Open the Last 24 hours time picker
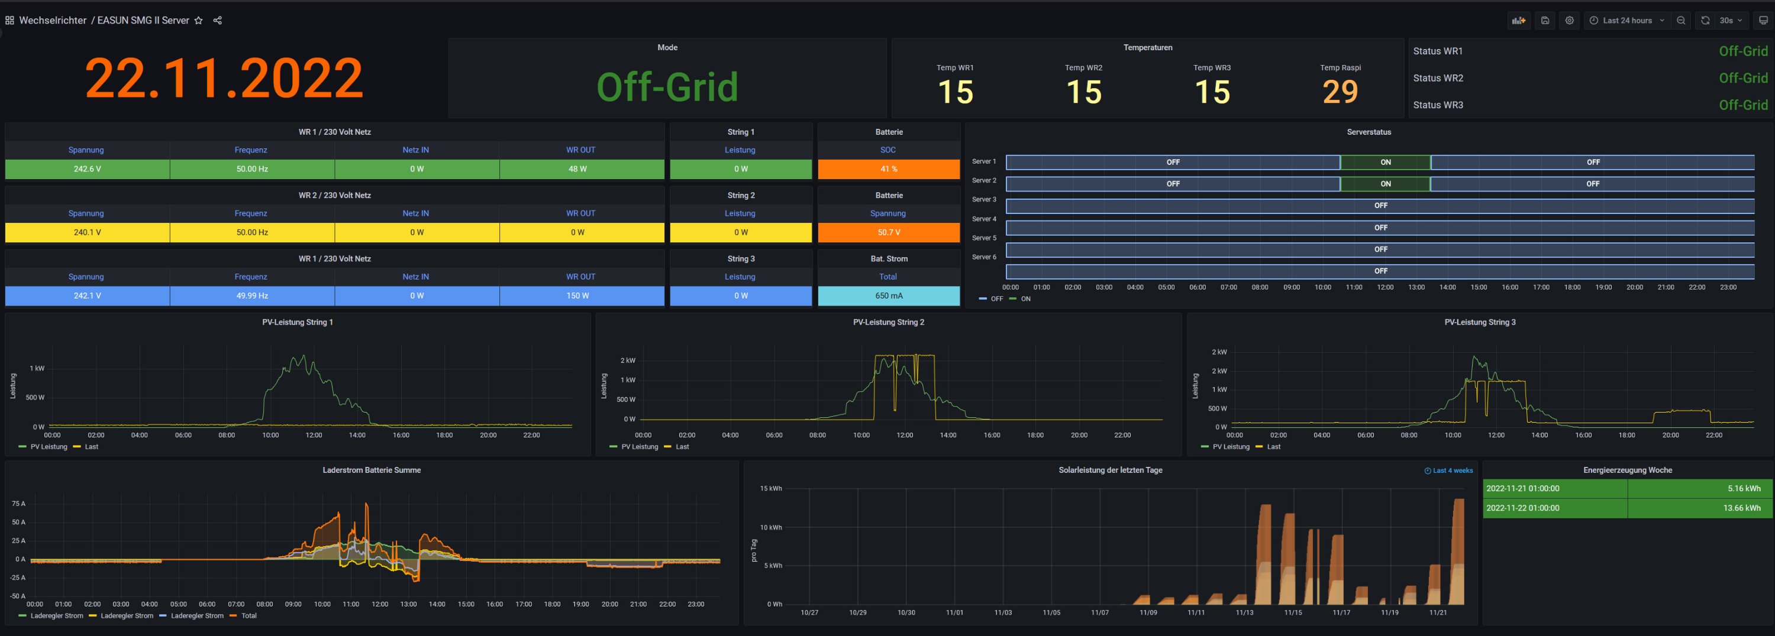 point(1626,21)
